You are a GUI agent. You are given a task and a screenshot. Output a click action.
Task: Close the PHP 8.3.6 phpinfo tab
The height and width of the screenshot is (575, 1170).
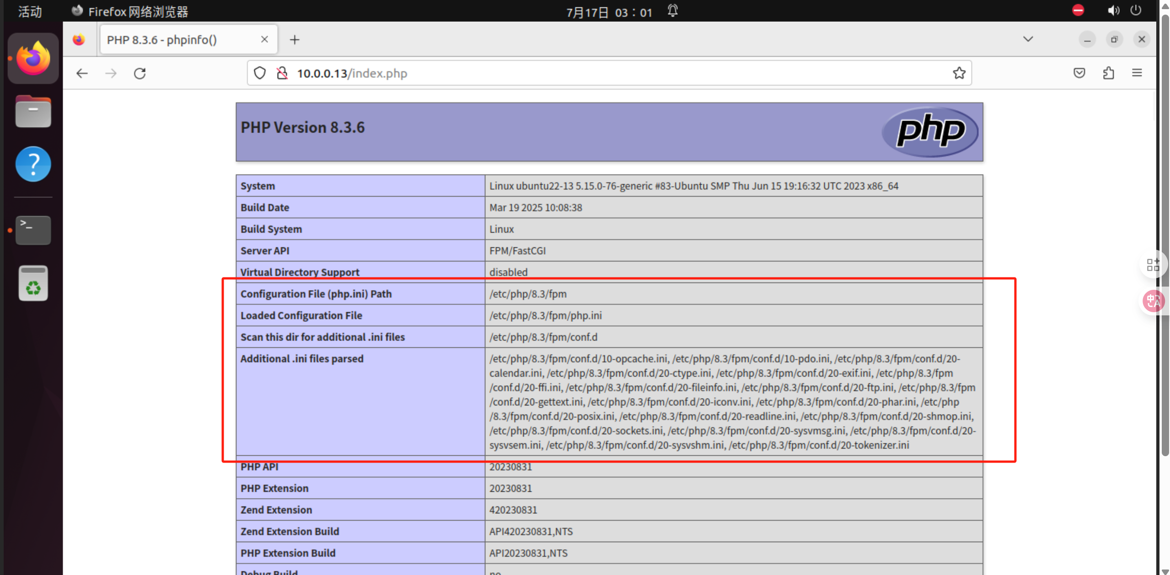pos(264,39)
